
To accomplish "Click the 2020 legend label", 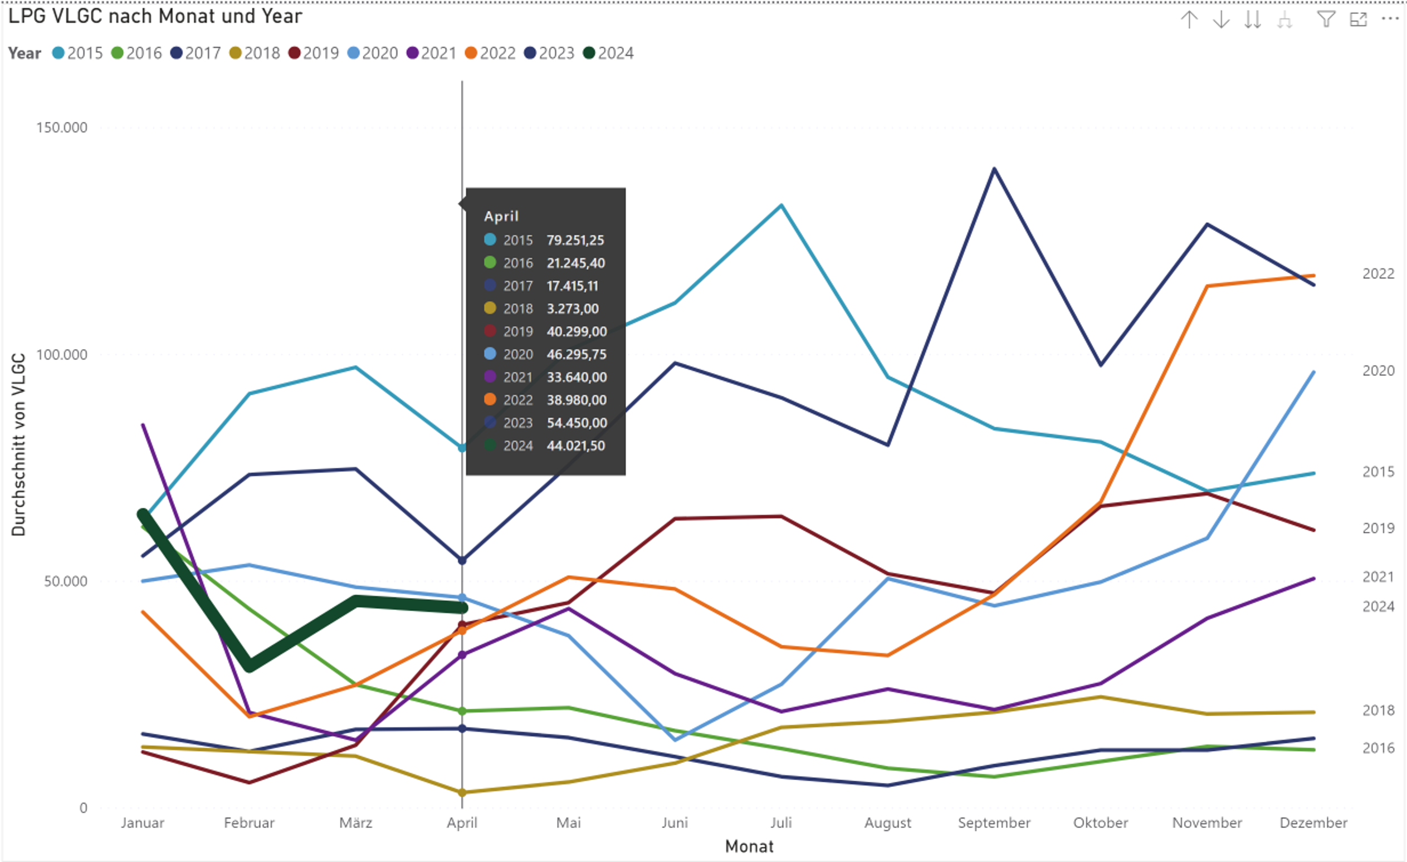I will pos(380,53).
